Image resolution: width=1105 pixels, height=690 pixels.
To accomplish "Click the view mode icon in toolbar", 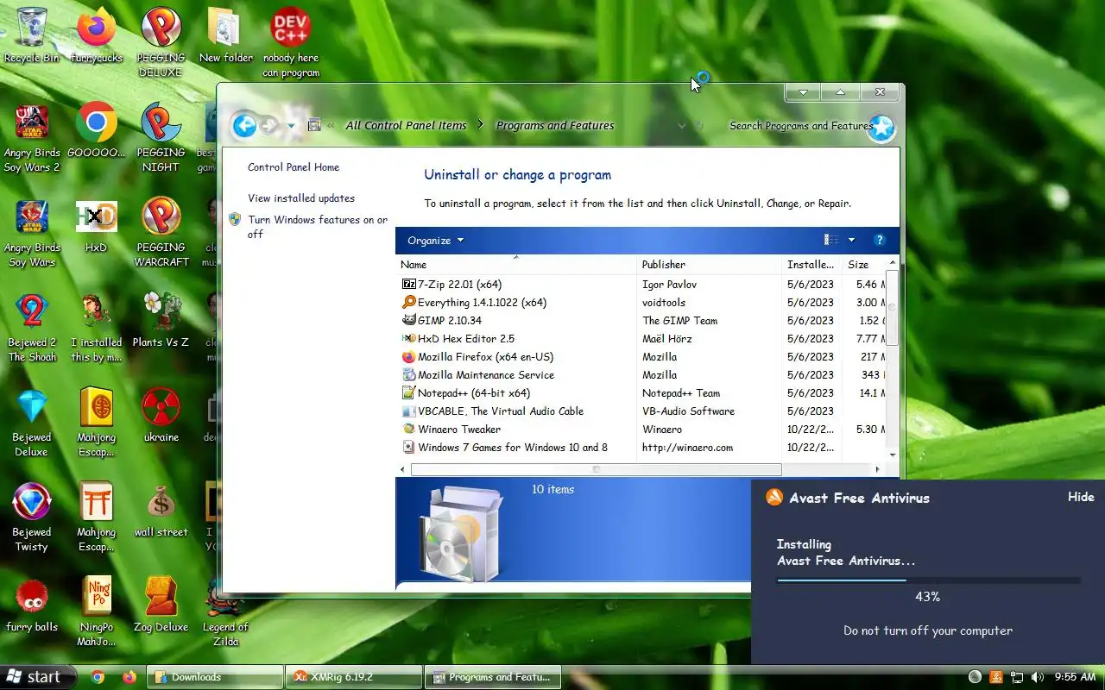I will pyautogui.click(x=831, y=241).
